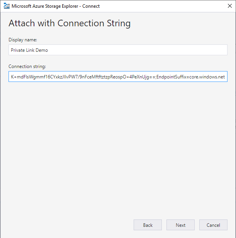The width and height of the screenshot is (236, 238).
Task: Click the window title 'Microsoft Azure Storage Explorer - Connect'
Action: [x=56, y=6]
